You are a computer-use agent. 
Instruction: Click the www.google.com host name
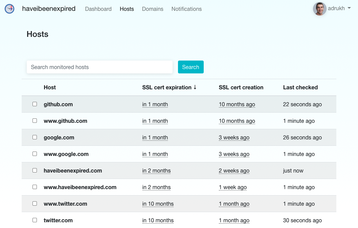click(x=66, y=154)
